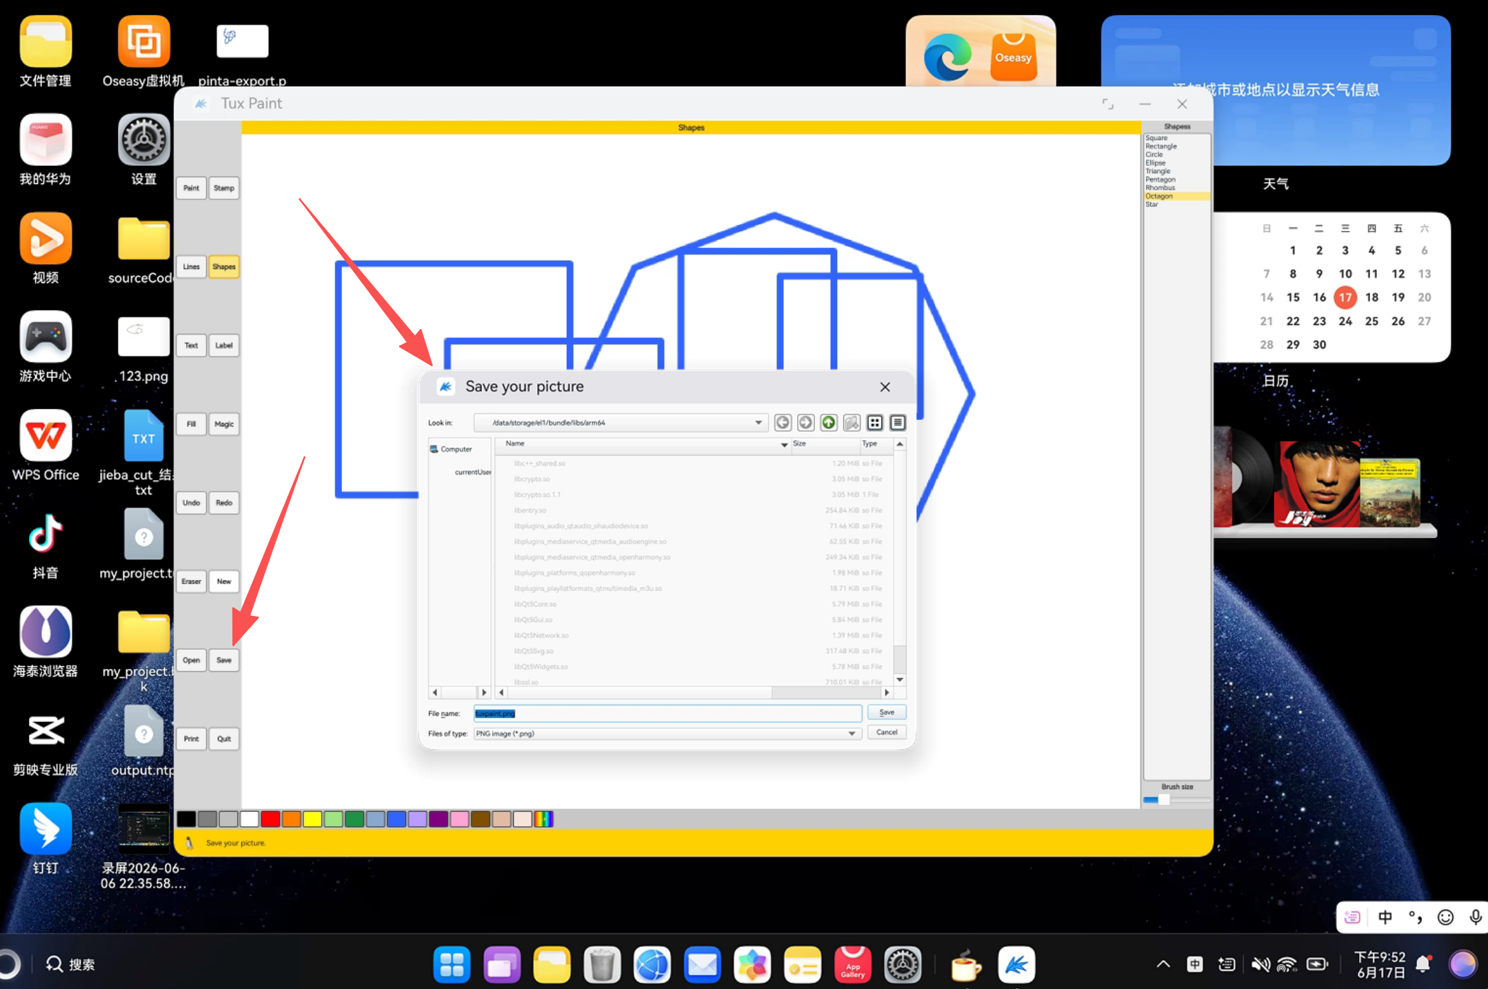Click the search box in taskbar
The image size is (1488, 989).
[x=71, y=964]
